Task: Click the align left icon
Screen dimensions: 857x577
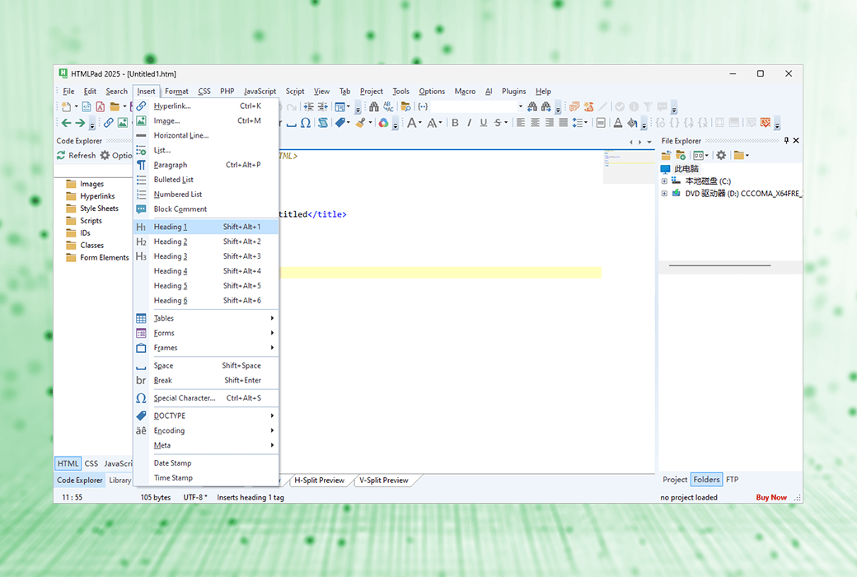Action: click(521, 123)
